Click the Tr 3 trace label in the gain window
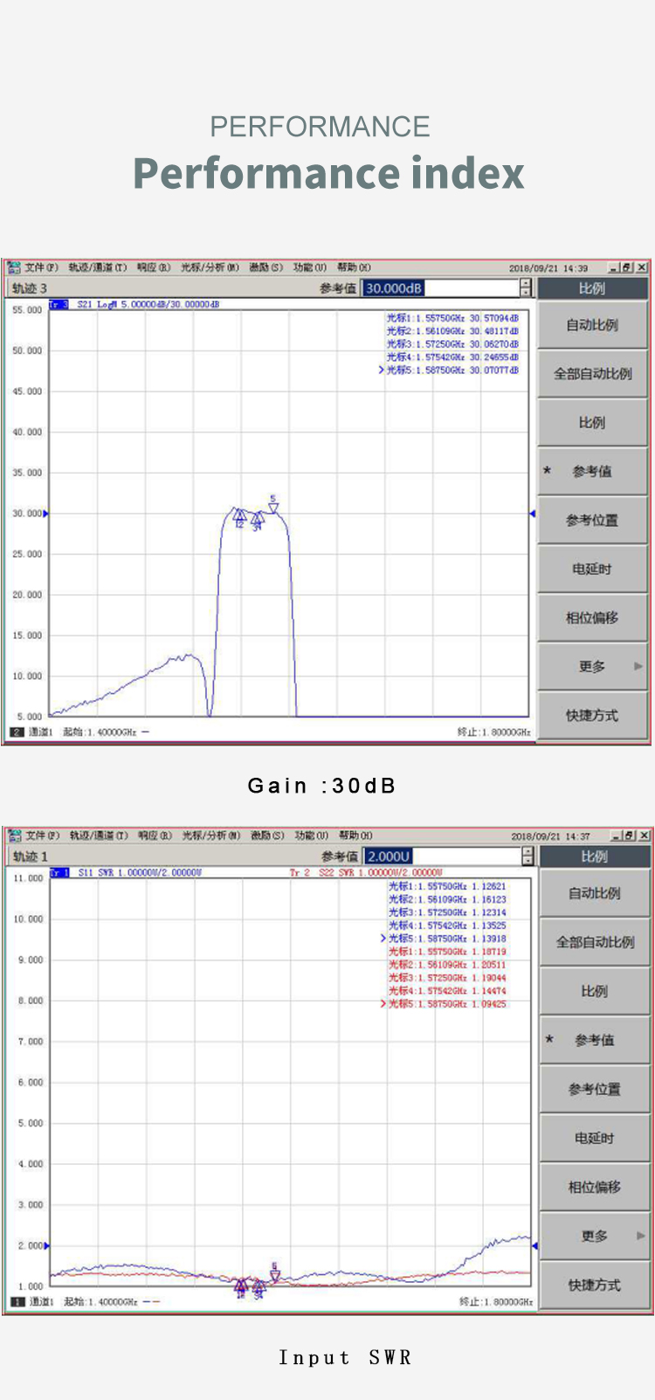 coord(59,304)
